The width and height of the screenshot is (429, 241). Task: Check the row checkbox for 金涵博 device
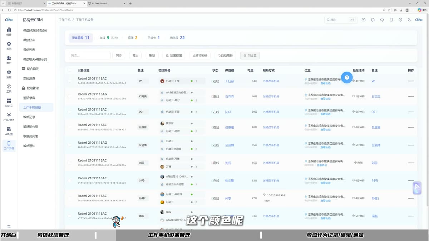point(69,145)
